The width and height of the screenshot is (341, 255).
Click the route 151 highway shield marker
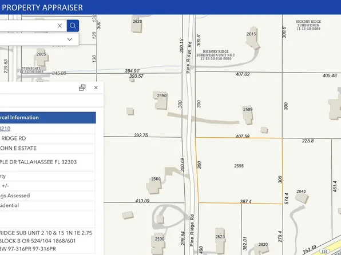coord(324,252)
